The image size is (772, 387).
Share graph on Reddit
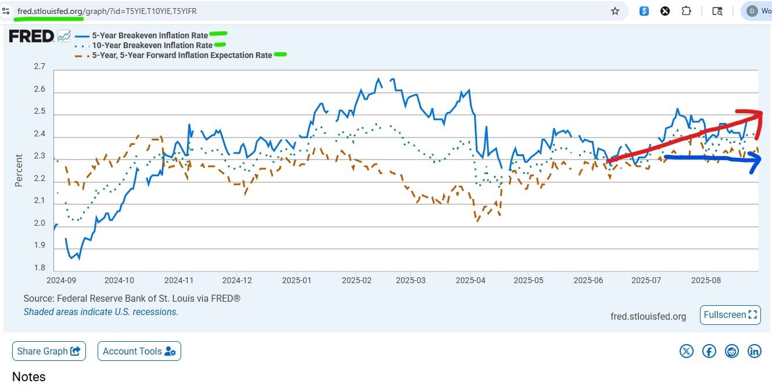pos(732,350)
